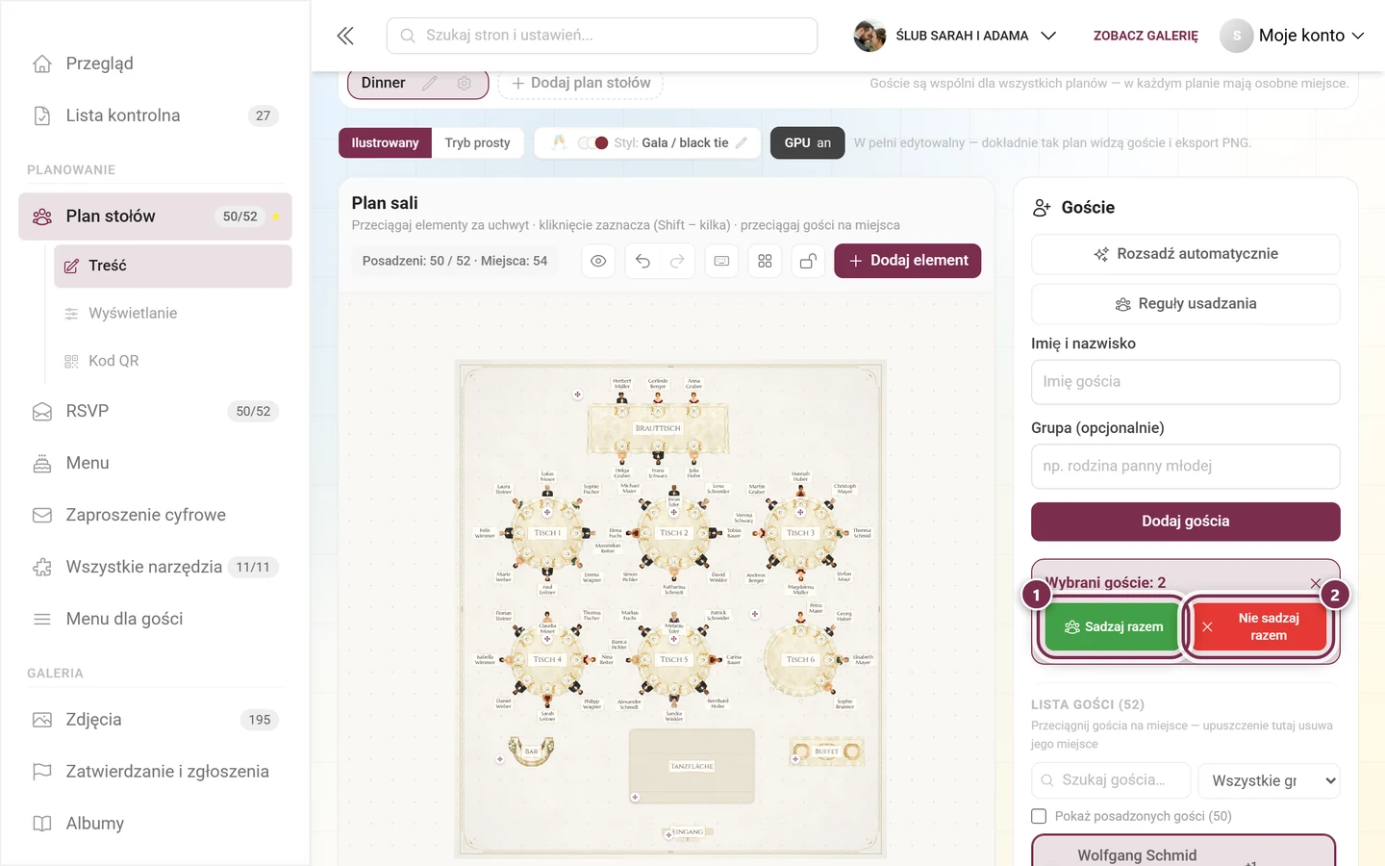Open Reguły usadzania rules
Viewport: 1385px width, 866px height.
tap(1185, 304)
